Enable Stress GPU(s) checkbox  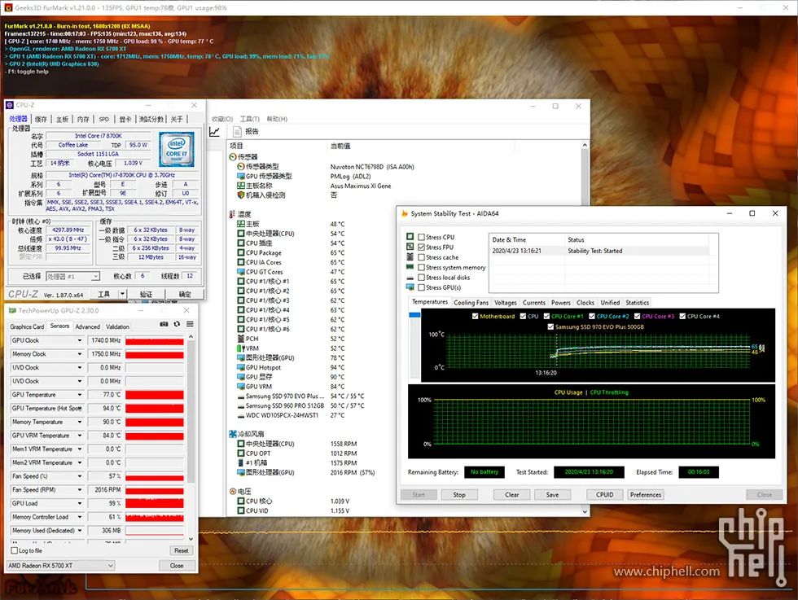coord(422,287)
